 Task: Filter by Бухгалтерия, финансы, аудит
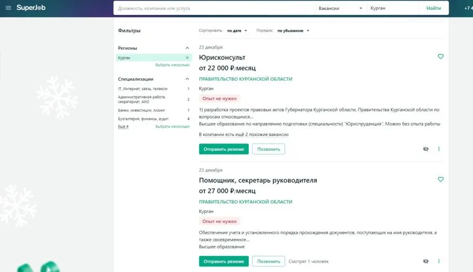tap(143, 119)
